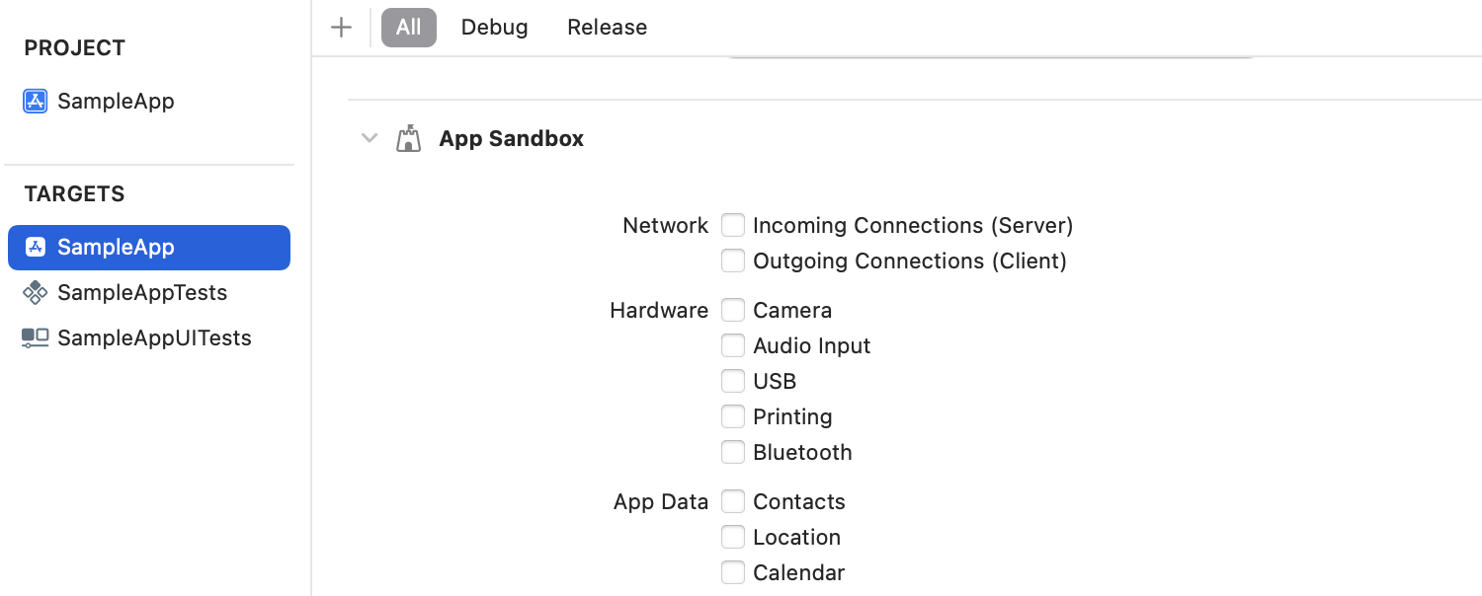This screenshot has height=596, width=1482.
Task: Collapse the App Sandbox section chevron
Action: (x=370, y=138)
